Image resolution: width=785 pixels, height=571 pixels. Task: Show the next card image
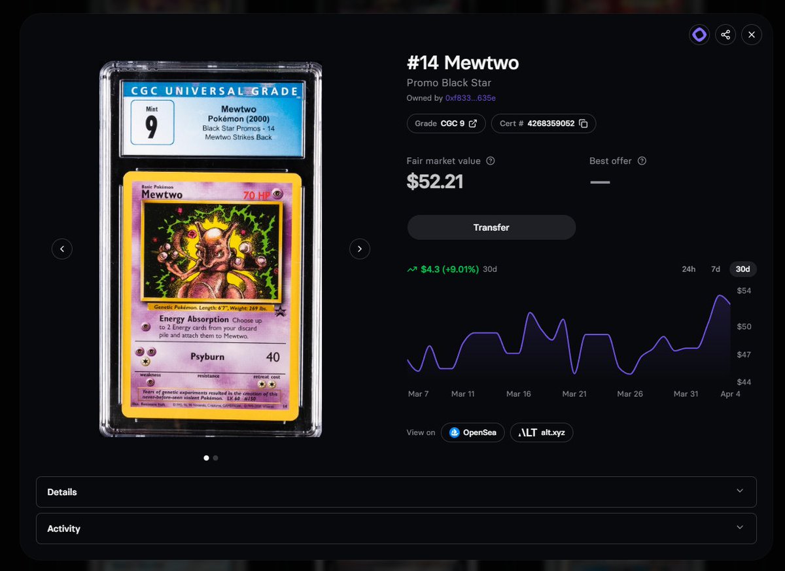tap(360, 249)
